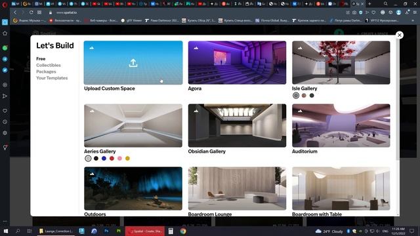The image size is (420, 236).
Task: Open the ad blocker shield icon
Action: (x=360, y=12)
